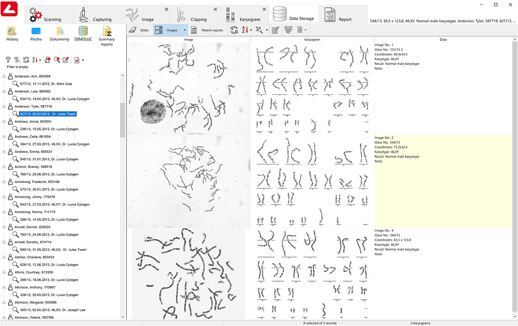
Task: Click the edit record icon in the patient toolbar
Action: pyautogui.click(x=66, y=60)
